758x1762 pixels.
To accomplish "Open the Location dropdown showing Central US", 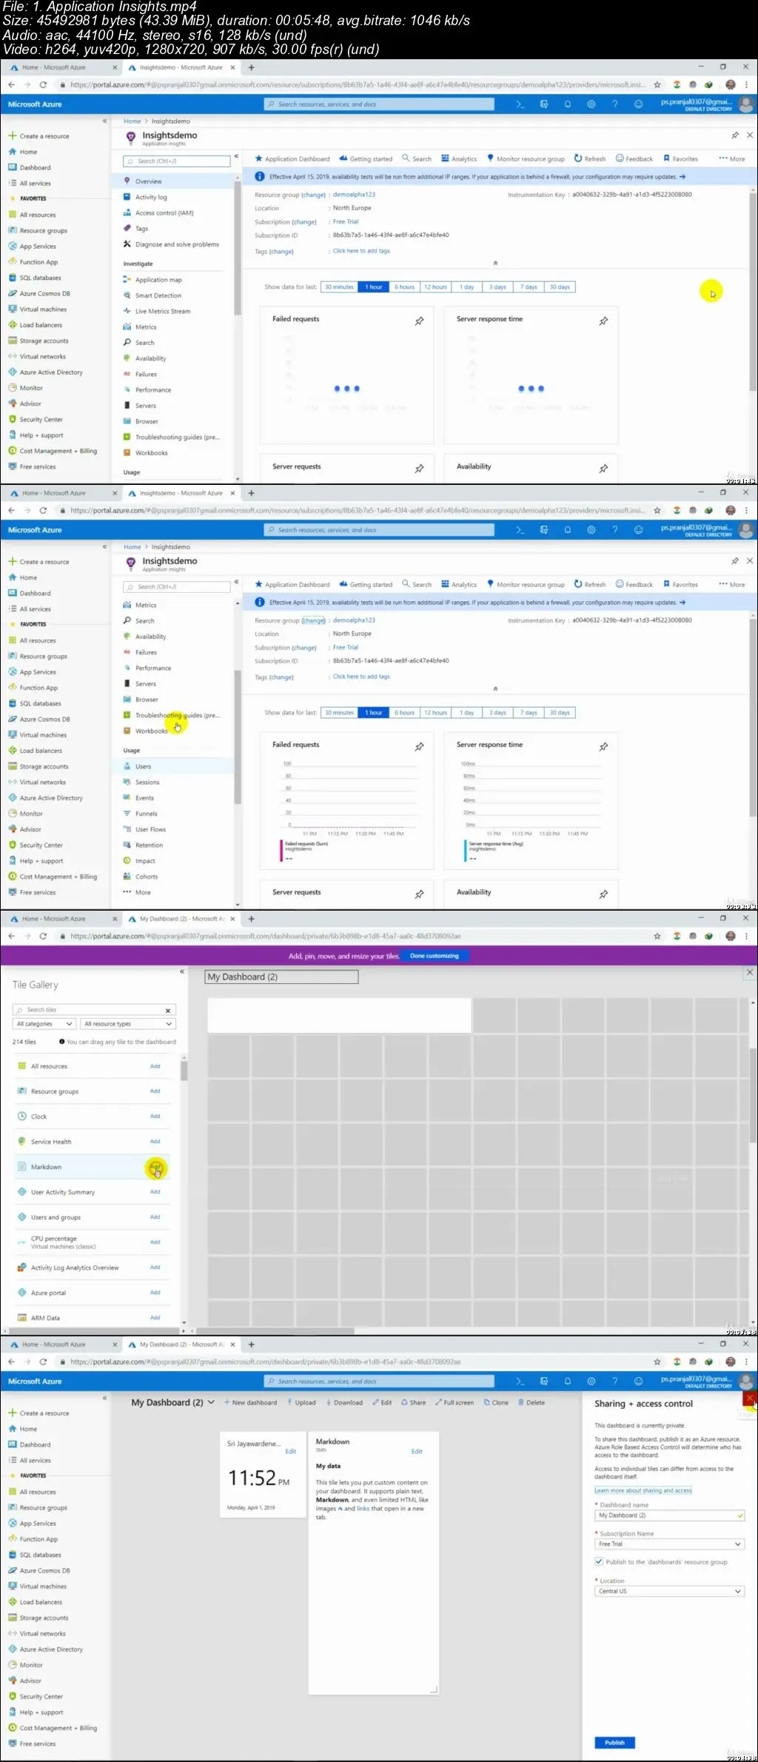I will [x=669, y=1591].
